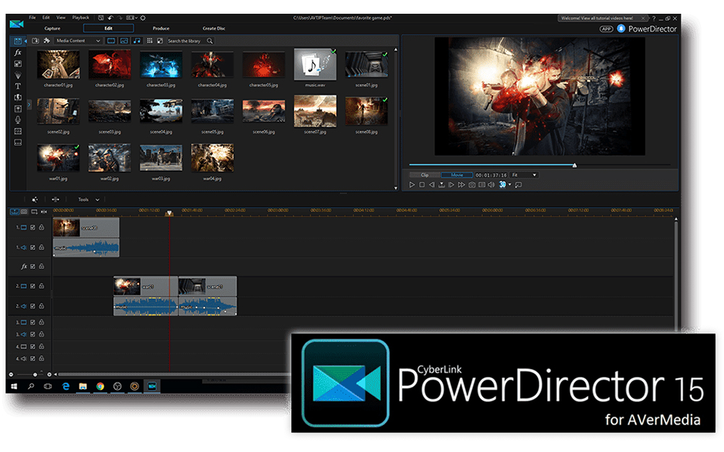Lock audio track 2 with padlock
724x452 pixels.
(41, 306)
